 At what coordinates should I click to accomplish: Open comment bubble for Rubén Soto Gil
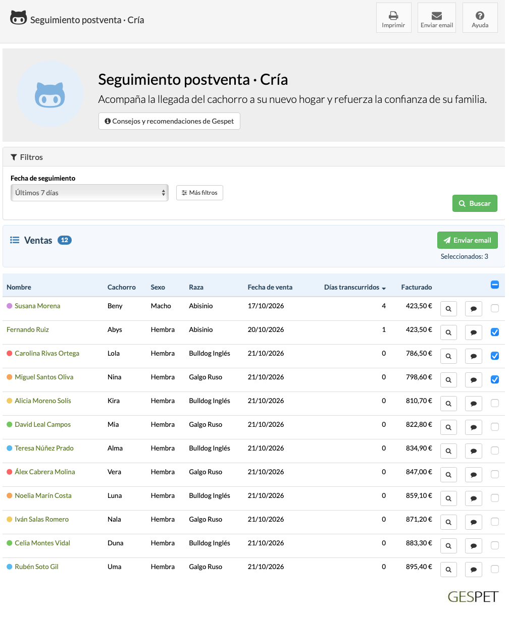(473, 570)
